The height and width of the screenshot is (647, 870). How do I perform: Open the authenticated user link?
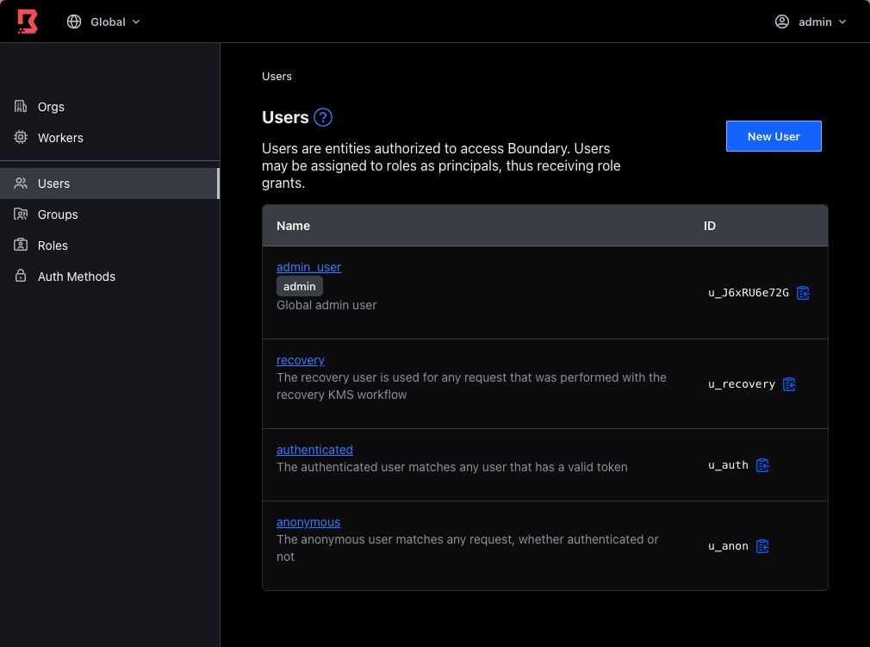[x=314, y=450]
